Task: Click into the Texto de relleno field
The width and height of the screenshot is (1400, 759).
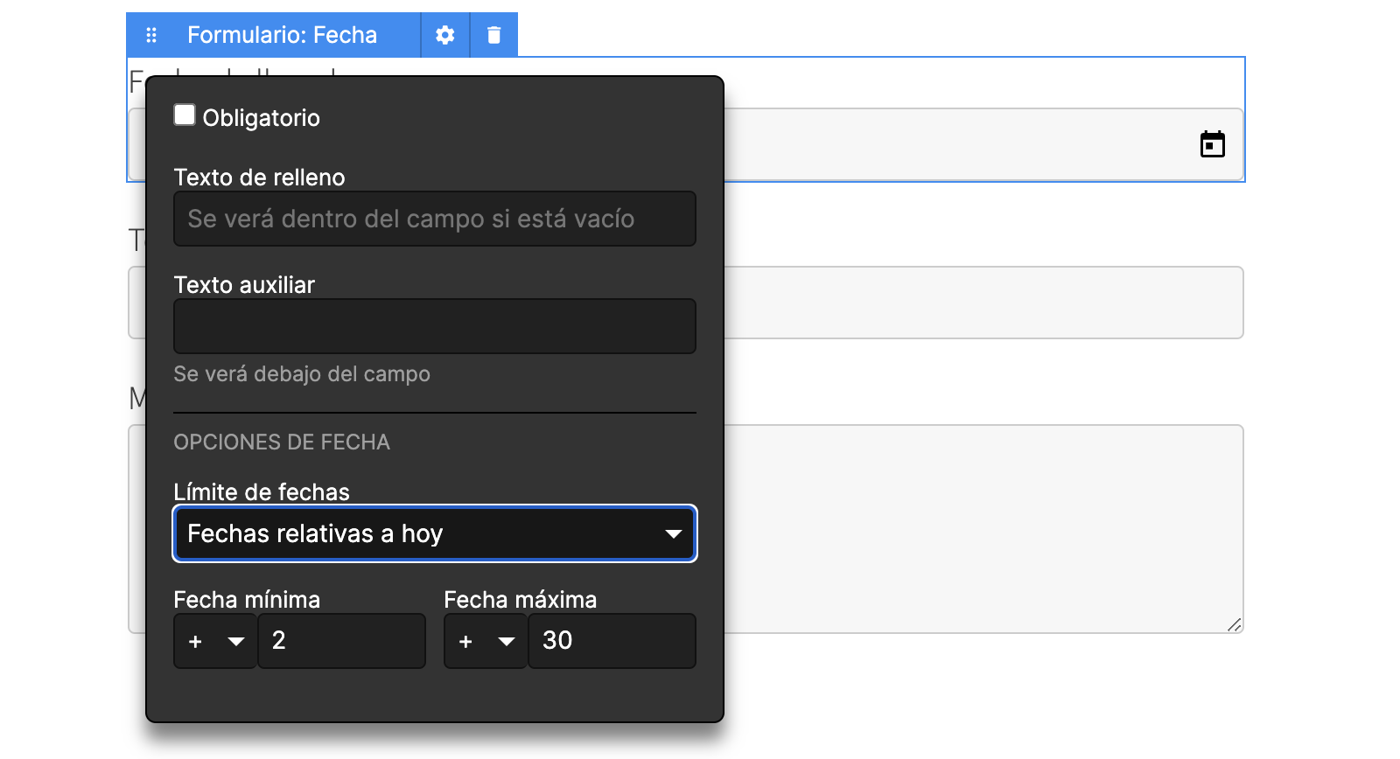Action: [435, 219]
